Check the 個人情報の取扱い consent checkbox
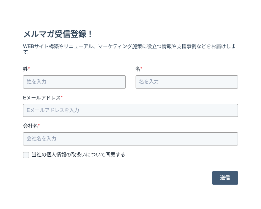This screenshot has width=261, height=209. (26, 155)
